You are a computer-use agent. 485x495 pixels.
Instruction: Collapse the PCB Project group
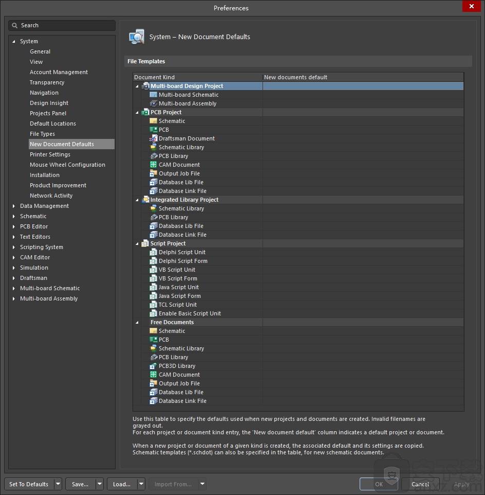coord(137,113)
